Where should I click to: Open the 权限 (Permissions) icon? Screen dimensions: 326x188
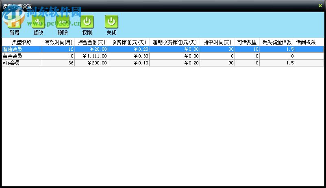87,21
